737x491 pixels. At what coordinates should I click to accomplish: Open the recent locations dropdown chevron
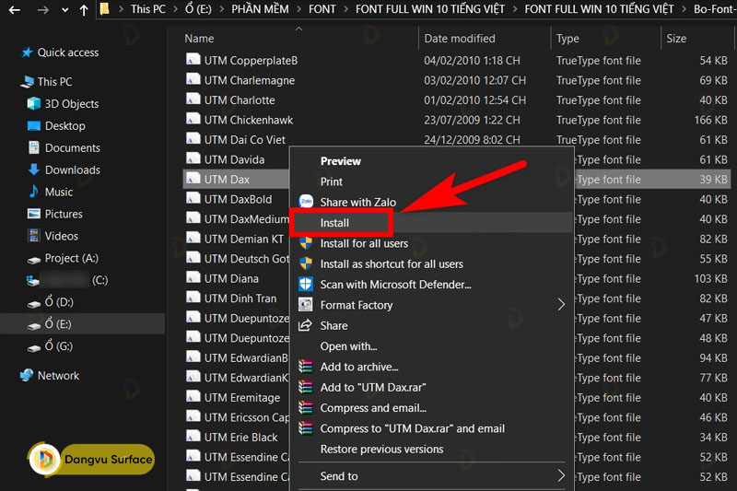tap(64, 10)
